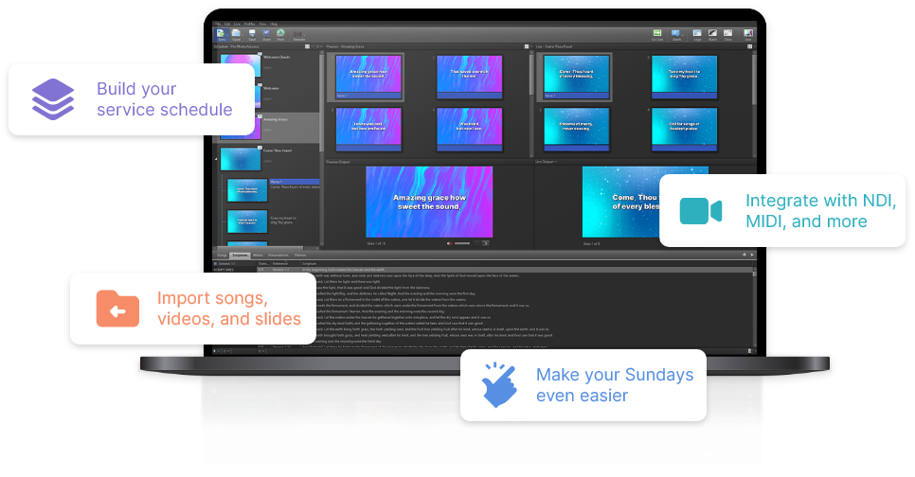This screenshot has height=477, width=915.
Task: Open the File menu
Action: [218, 24]
